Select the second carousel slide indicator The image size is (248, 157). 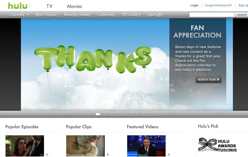pos(103,114)
